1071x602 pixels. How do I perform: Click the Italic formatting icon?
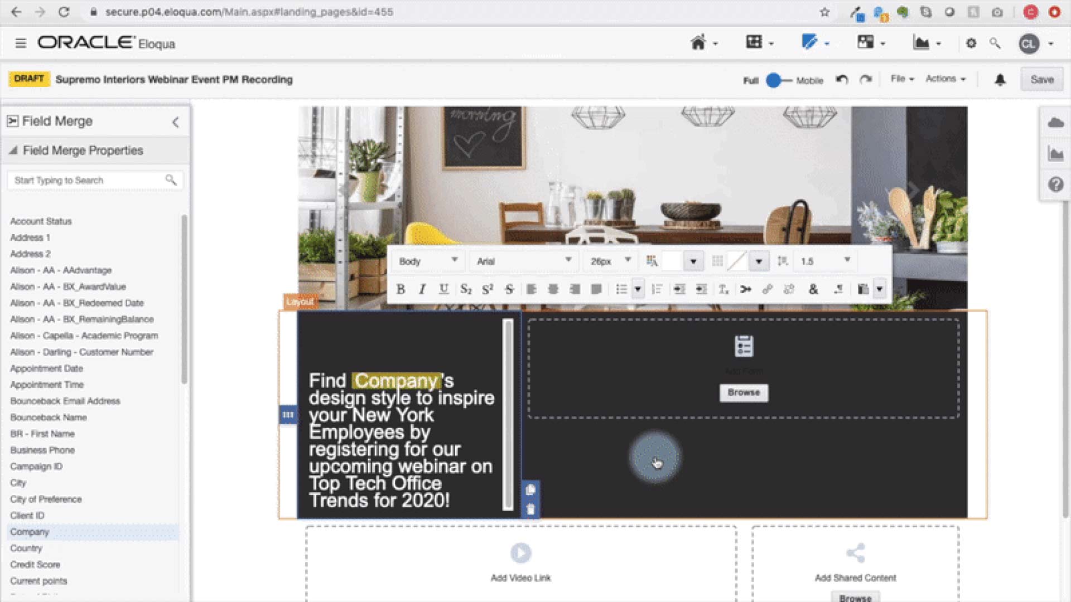422,288
